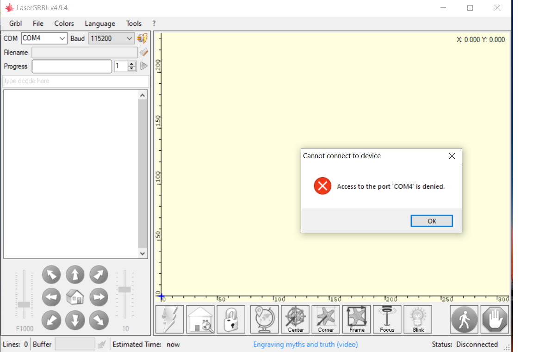Click OK in the error dialog
The height and width of the screenshot is (352, 533).
point(431,221)
